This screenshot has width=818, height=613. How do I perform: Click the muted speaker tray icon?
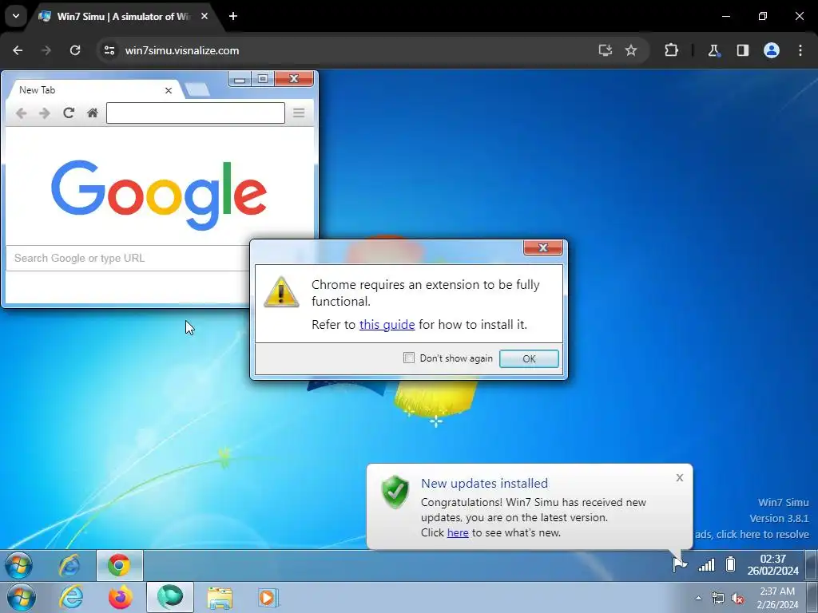(737, 599)
